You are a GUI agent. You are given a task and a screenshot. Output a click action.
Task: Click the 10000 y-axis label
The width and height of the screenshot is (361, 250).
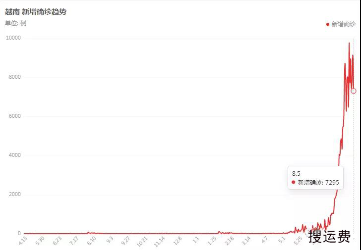pos(13,38)
